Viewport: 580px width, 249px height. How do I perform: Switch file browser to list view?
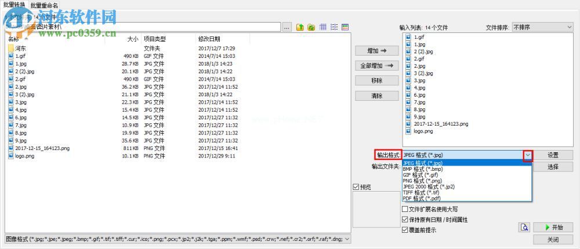[x=334, y=27]
